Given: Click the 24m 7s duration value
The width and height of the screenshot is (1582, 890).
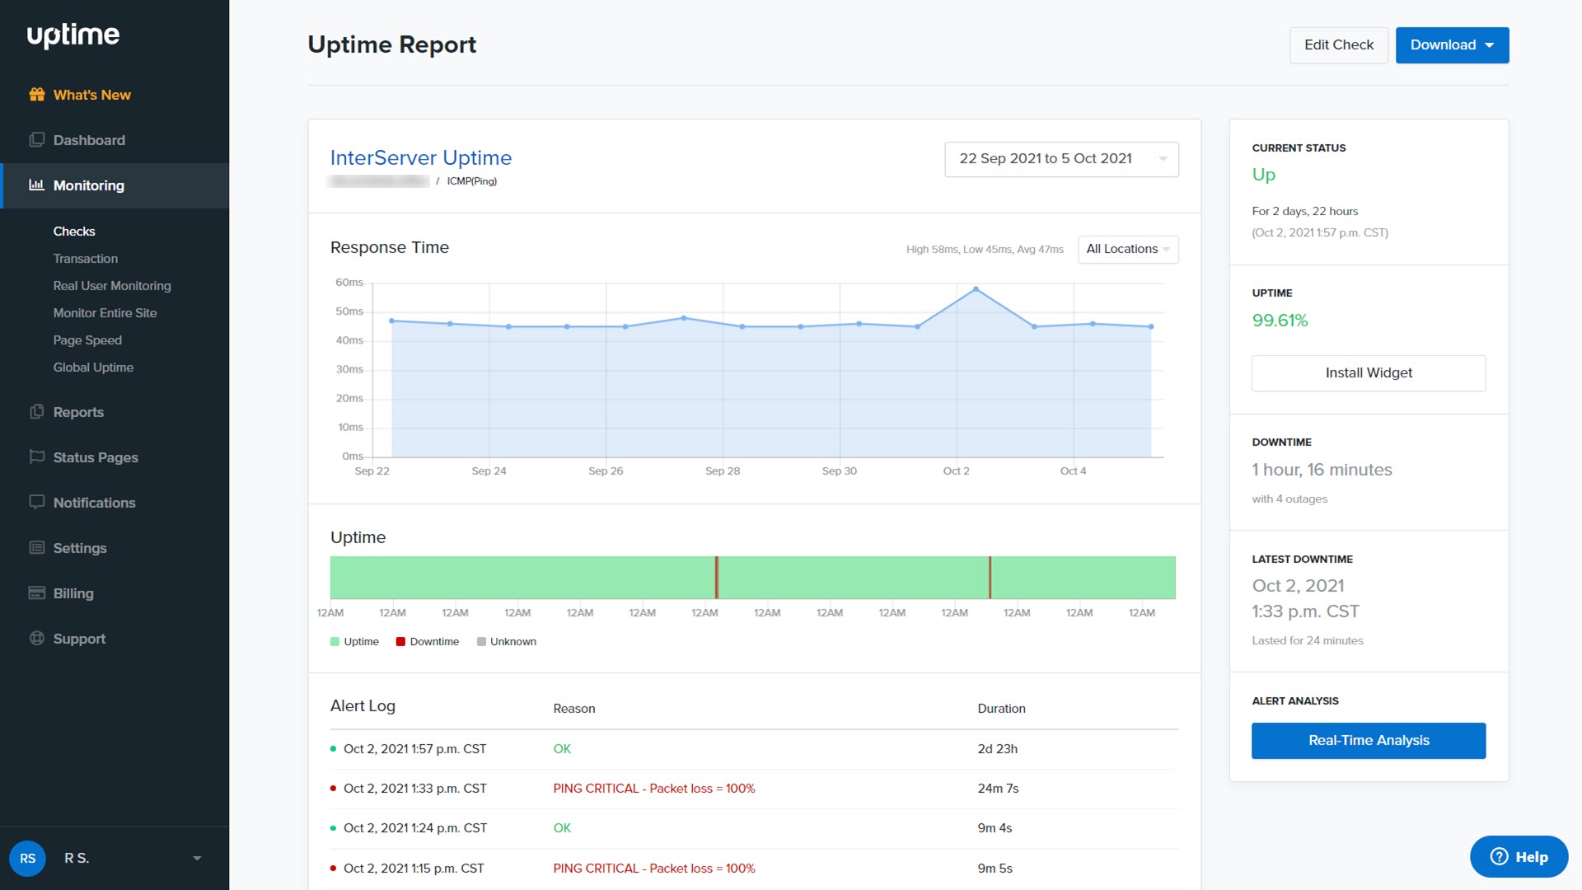Looking at the screenshot, I should point(998,789).
